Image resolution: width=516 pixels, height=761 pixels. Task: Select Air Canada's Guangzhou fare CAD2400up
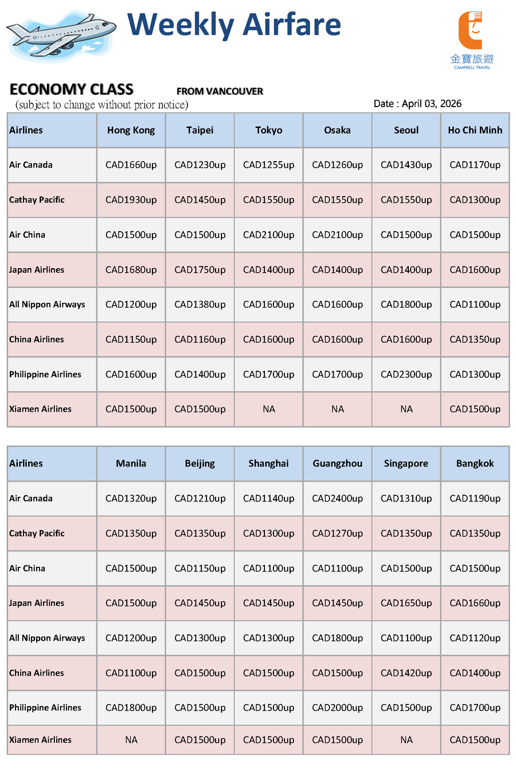(337, 499)
